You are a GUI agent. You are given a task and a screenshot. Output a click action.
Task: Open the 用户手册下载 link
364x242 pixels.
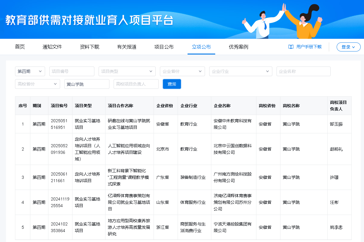pyautogui.click(x=309, y=47)
